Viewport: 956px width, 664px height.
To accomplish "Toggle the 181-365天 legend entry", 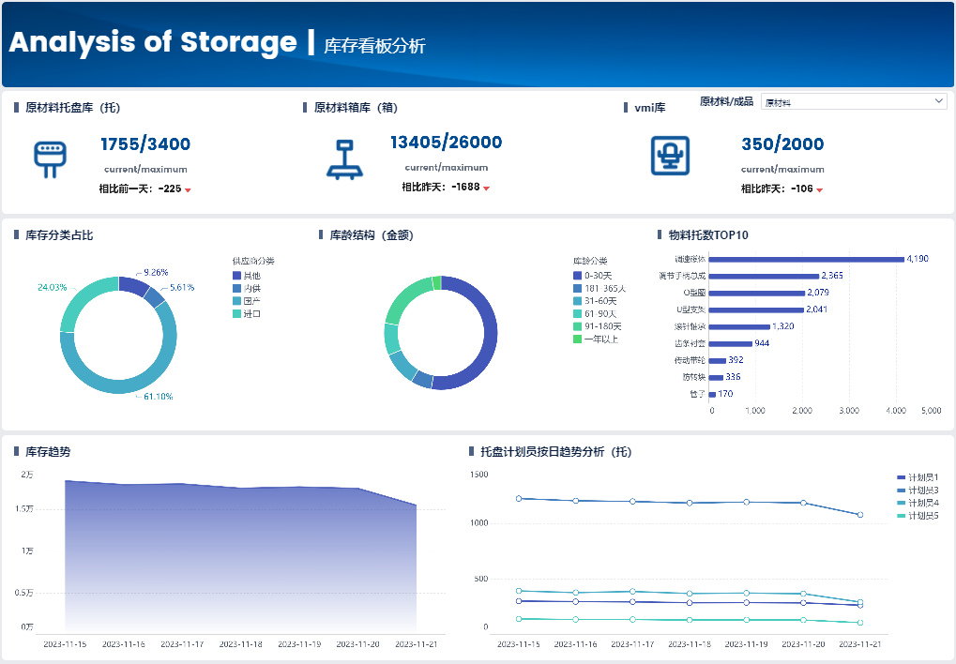I will pyautogui.click(x=599, y=289).
